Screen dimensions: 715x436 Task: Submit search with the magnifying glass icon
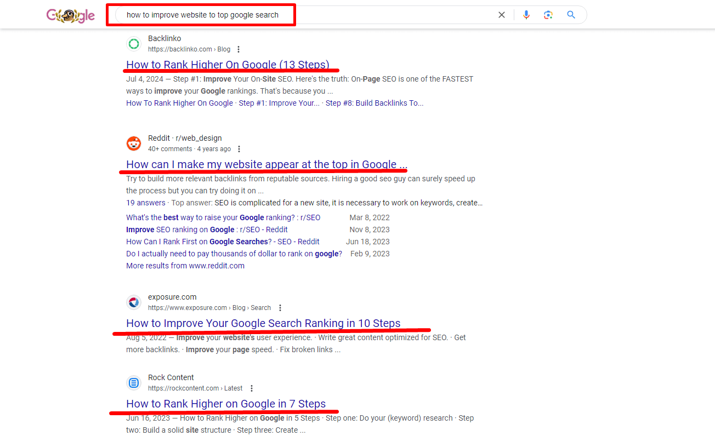pos(571,15)
